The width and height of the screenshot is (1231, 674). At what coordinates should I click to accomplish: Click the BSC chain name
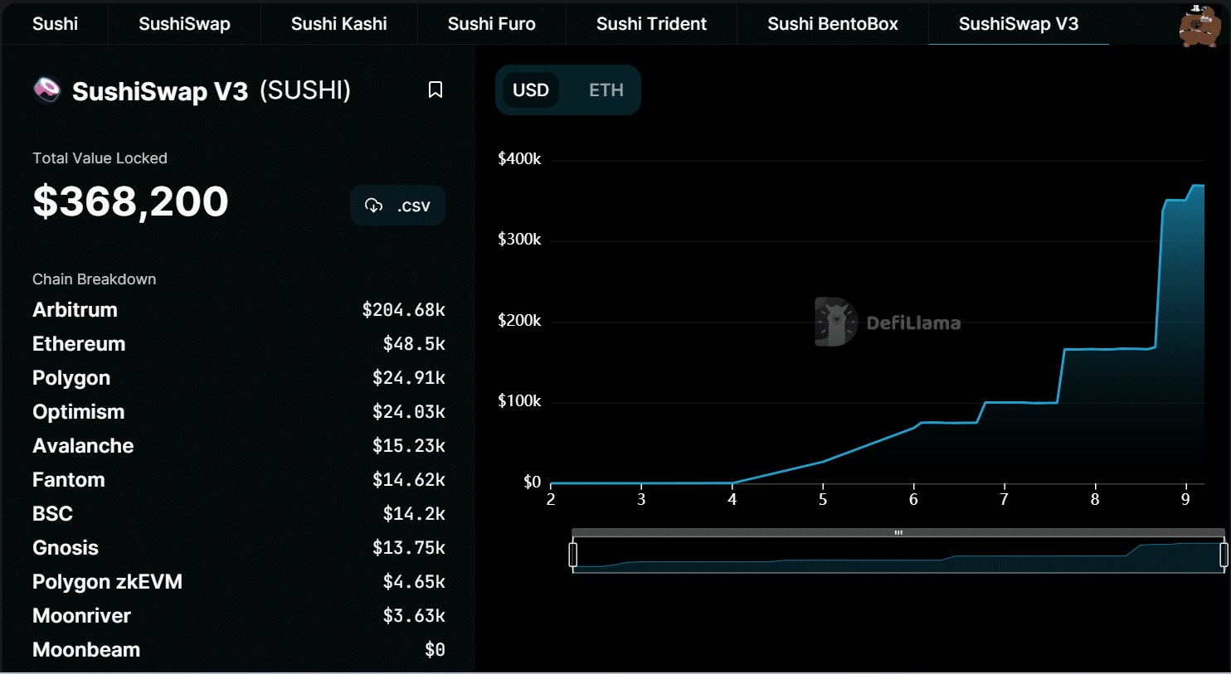pyautogui.click(x=52, y=514)
